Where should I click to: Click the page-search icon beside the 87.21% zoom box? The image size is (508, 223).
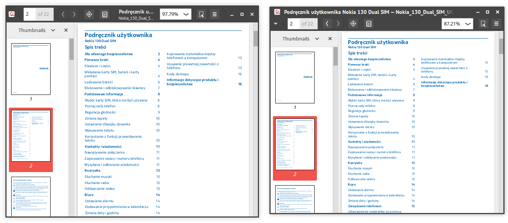tap(483, 24)
